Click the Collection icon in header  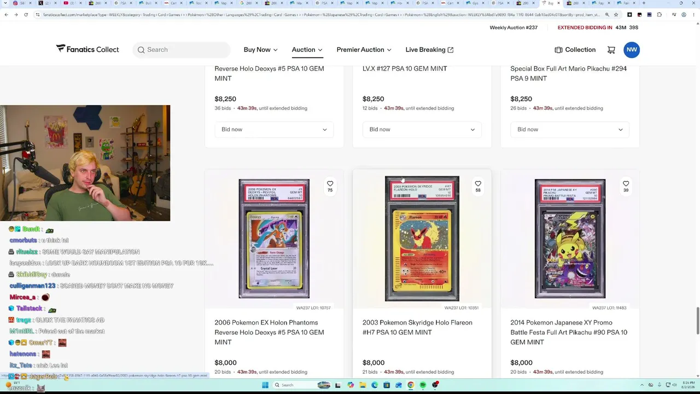click(558, 50)
